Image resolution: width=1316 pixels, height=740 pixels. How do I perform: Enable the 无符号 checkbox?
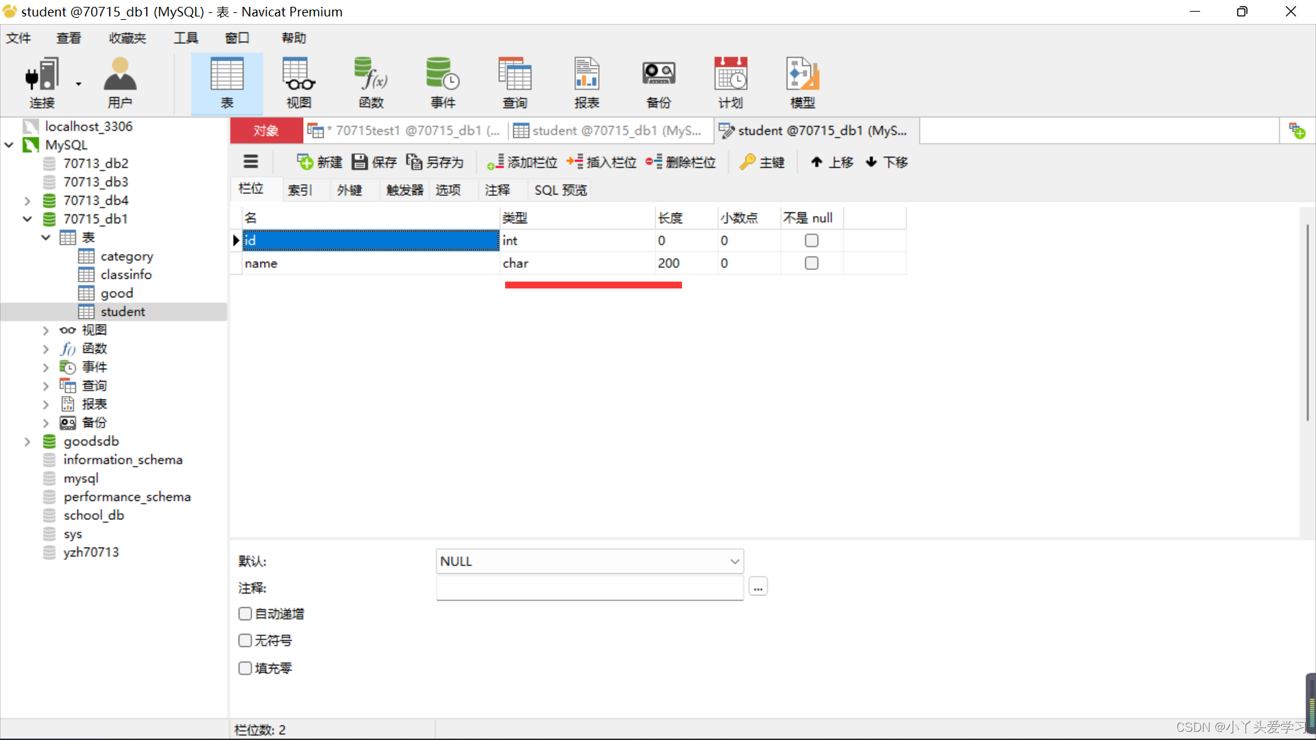(245, 641)
